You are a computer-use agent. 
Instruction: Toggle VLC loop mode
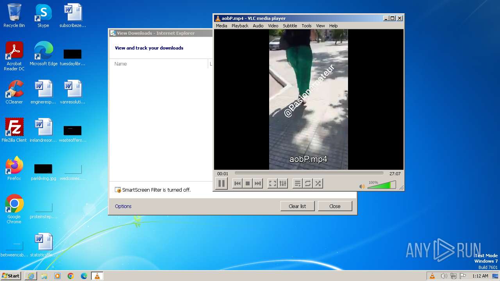(308, 183)
